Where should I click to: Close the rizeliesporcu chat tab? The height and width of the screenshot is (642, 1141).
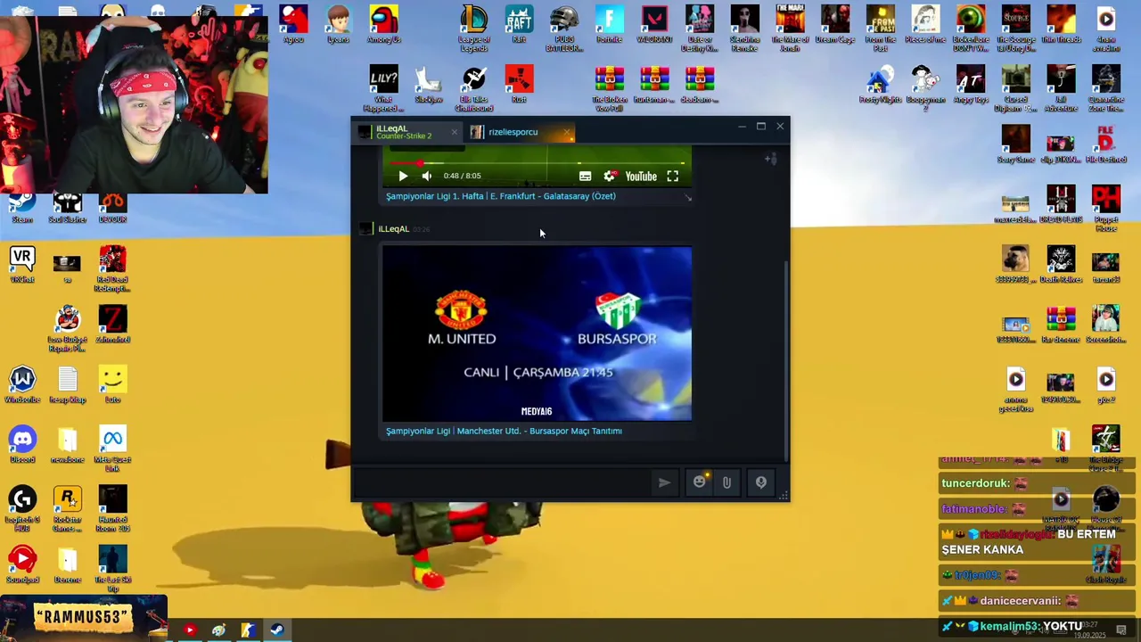coord(566,132)
